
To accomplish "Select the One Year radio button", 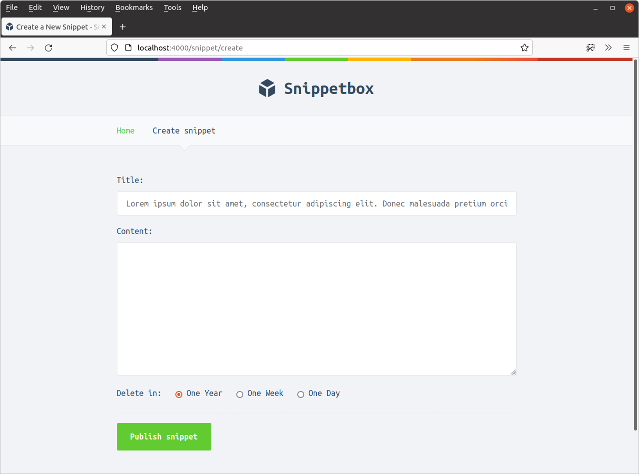I will pos(179,394).
